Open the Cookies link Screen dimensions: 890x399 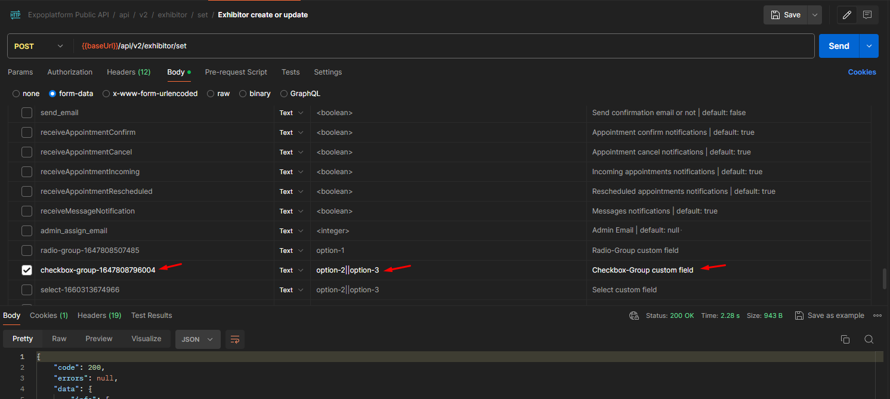pos(862,72)
